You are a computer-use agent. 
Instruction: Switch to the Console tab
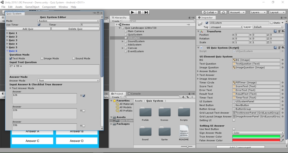tap(134, 94)
